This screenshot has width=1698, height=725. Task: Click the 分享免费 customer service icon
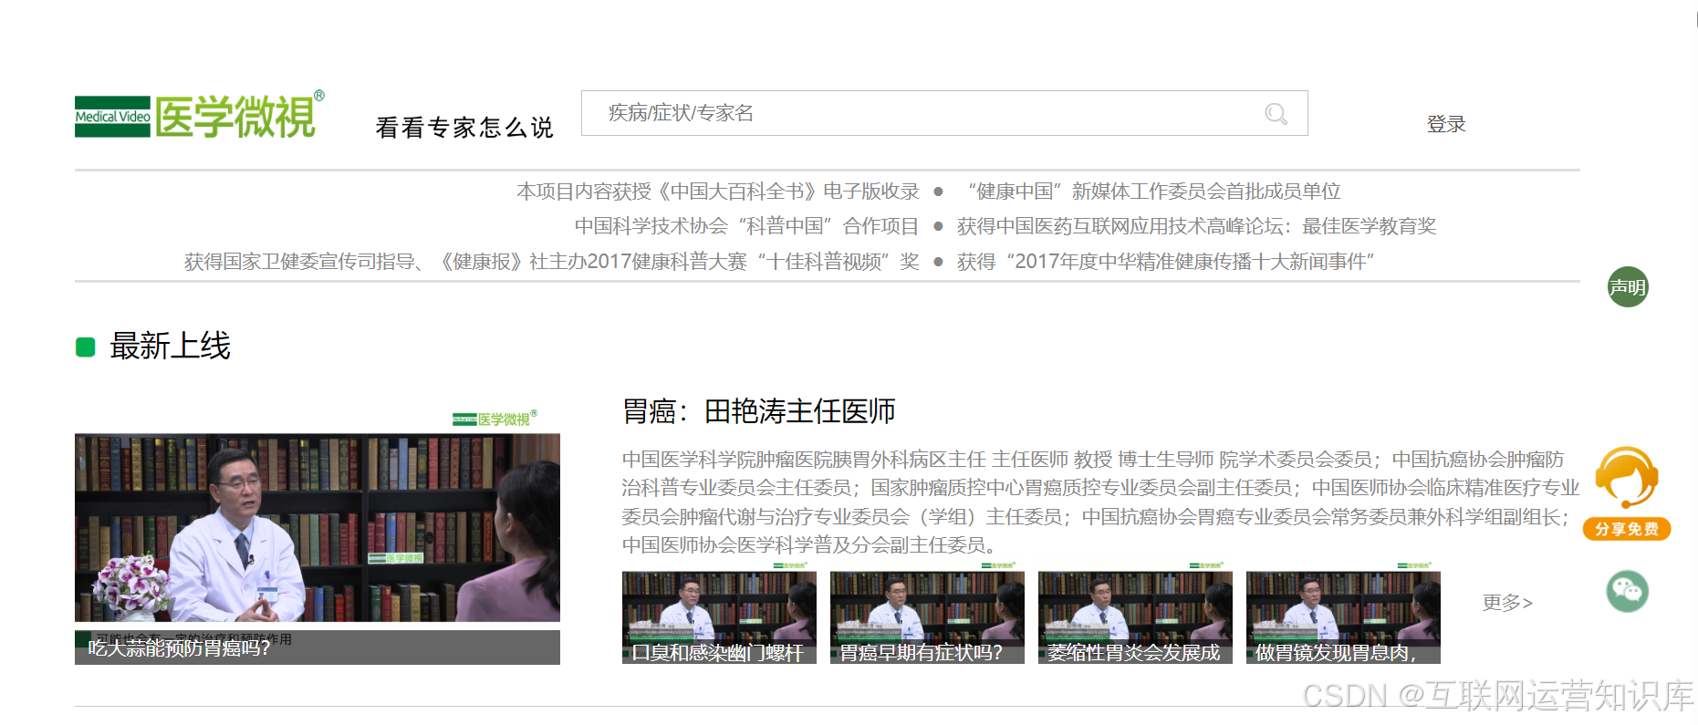1627,493
